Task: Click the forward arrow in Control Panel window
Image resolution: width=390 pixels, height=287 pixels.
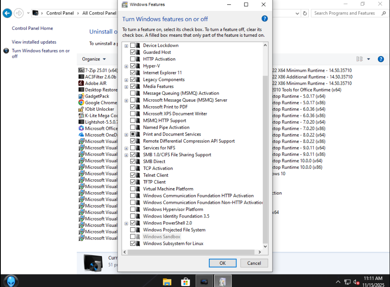Action: tap(19, 13)
